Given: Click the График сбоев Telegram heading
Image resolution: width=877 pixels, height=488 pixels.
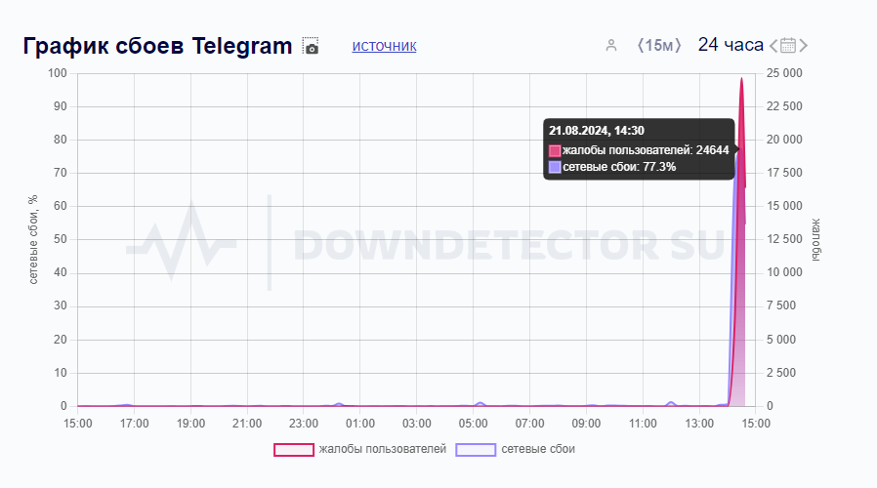Looking at the screenshot, I should point(158,46).
